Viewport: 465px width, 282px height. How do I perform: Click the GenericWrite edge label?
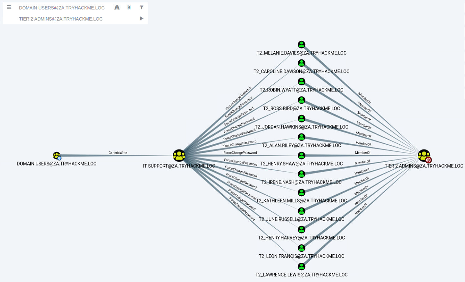118,153
